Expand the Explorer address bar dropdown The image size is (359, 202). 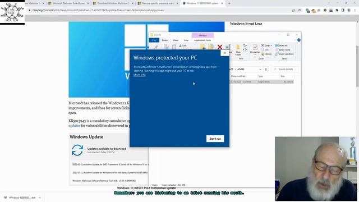(x=260, y=69)
